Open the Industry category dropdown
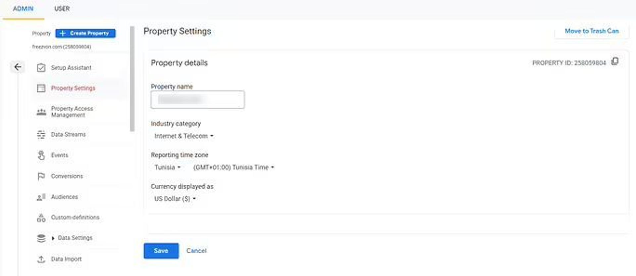The image size is (636, 276). click(x=184, y=136)
